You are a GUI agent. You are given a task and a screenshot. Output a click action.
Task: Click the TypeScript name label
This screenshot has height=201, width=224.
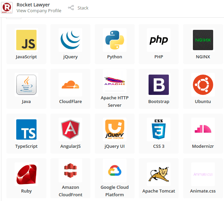click(26, 146)
